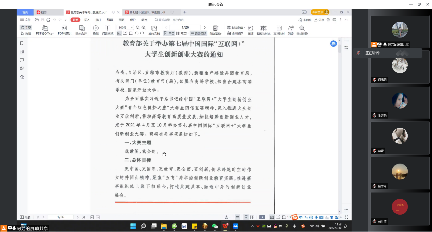
Task: Switch to the 首页 home tab
Action: pos(25,12)
